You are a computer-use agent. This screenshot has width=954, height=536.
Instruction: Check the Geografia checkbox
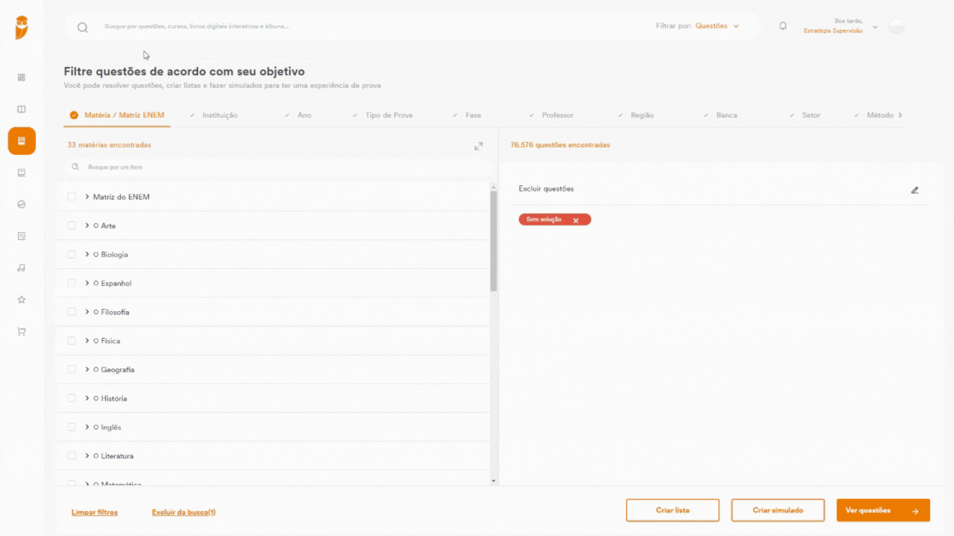(72, 369)
